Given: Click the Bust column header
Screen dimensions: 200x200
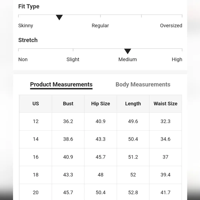Looking at the screenshot, I should [x=68, y=104].
